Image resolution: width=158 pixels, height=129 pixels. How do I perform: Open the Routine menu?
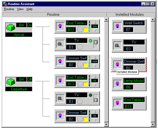(x=9, y=9)
